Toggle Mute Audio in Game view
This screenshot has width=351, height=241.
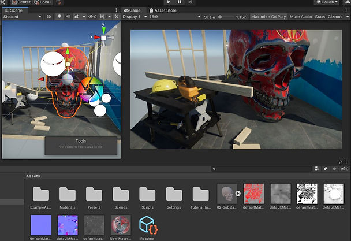click(x=301, y=17)
